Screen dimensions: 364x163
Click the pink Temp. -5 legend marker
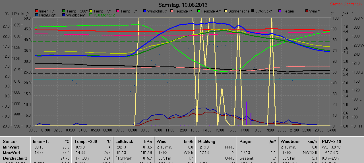point(117,11)
